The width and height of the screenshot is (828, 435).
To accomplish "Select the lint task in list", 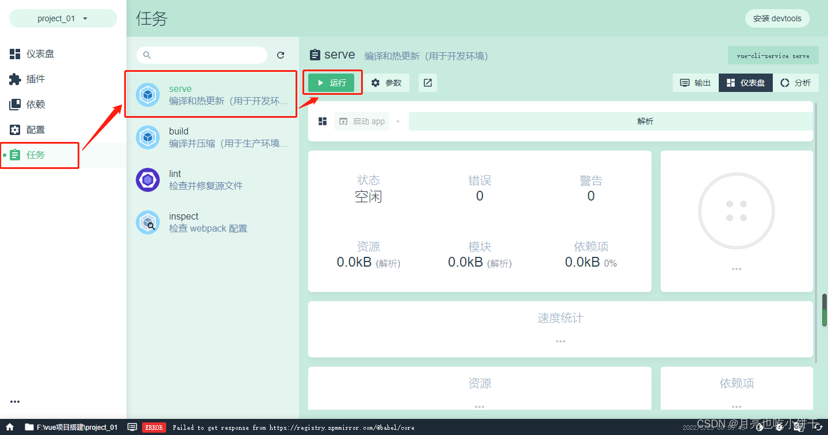I will [212, 180].
